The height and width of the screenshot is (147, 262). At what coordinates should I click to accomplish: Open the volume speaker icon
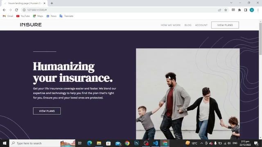pyautogui.click(x=229, y=143)
